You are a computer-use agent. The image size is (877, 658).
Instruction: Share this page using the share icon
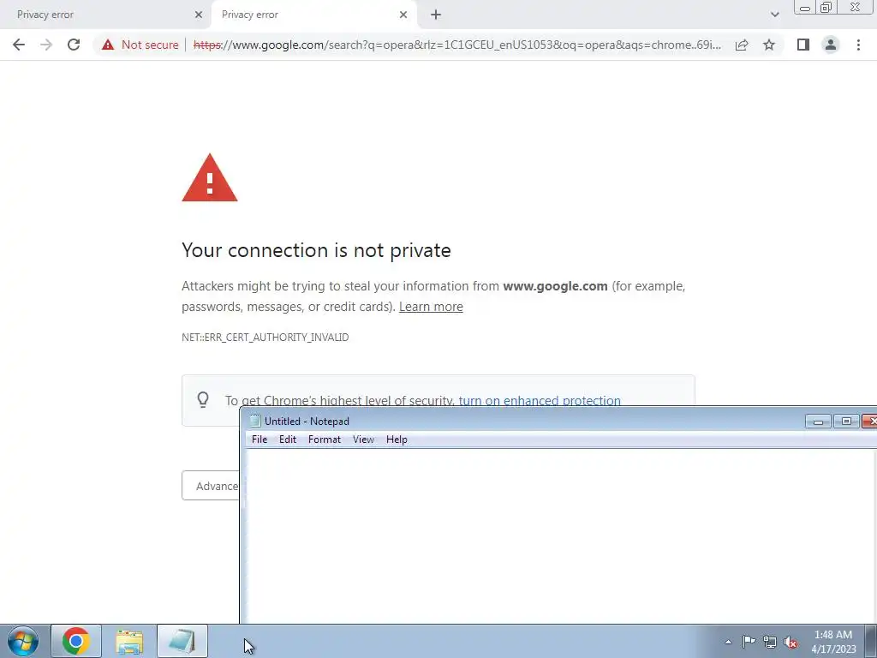point(742,45)
